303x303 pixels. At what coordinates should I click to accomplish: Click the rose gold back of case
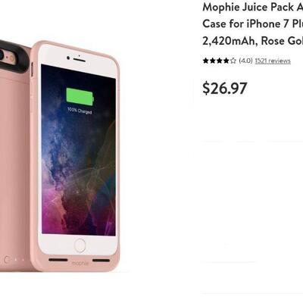[x=15, y=164]
